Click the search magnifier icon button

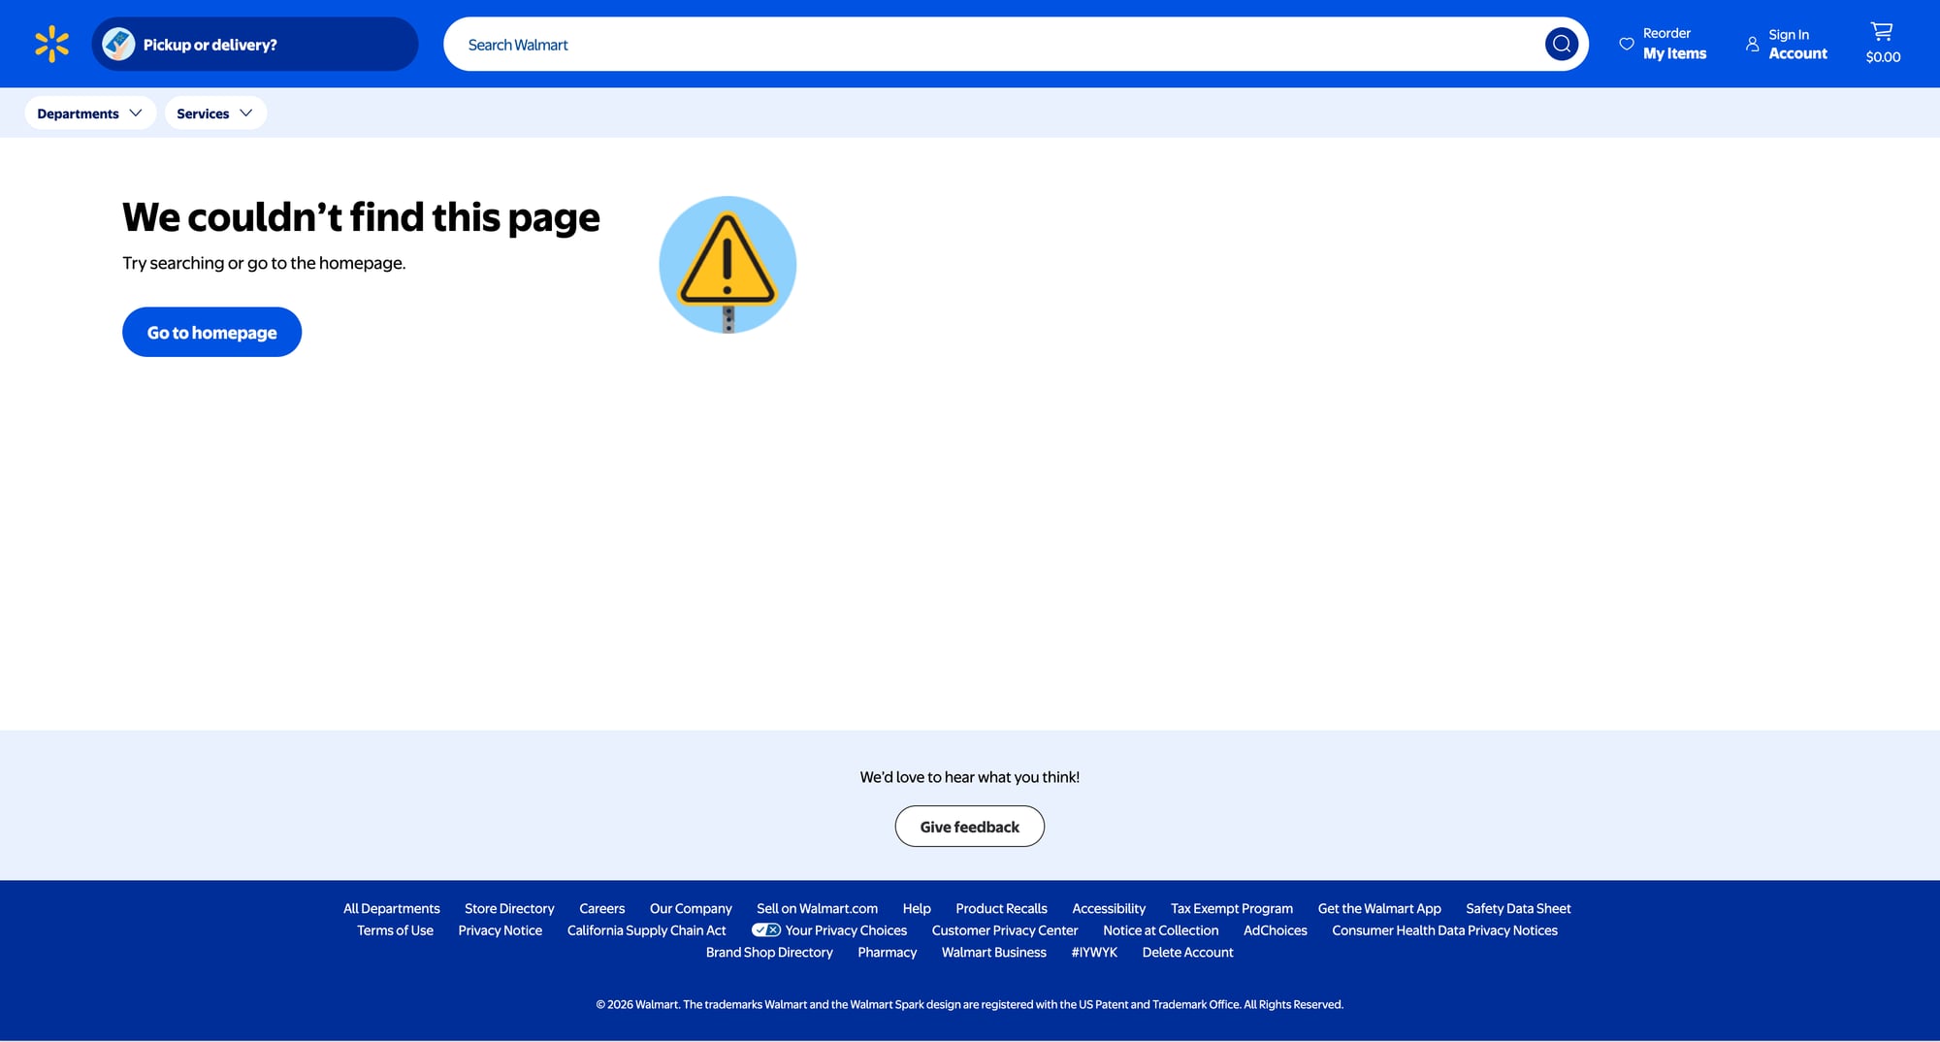click(1561, 44)
